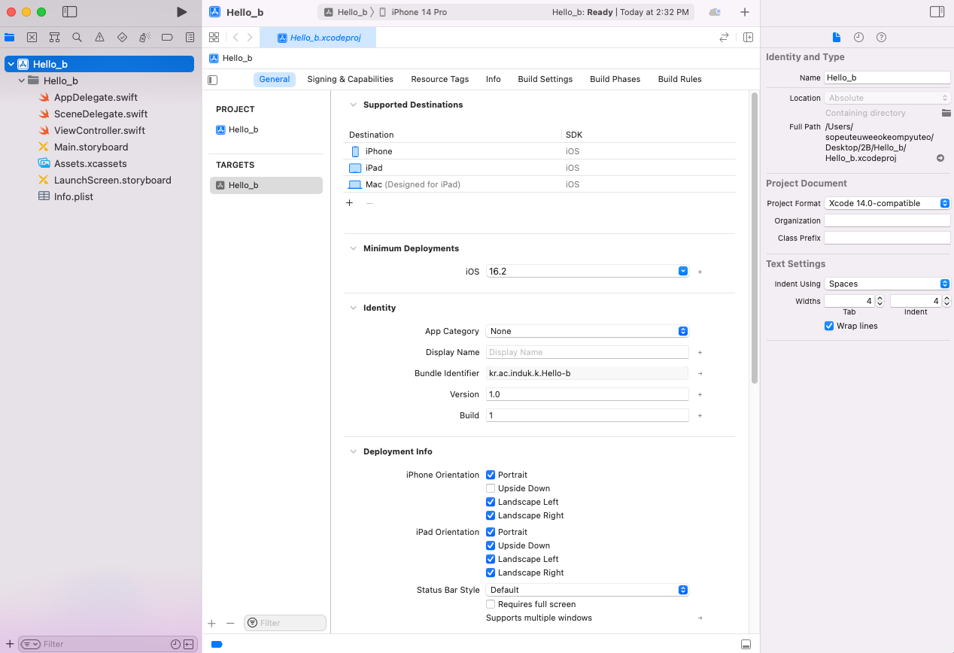The height and width of the screenshot is (653, 954).
Task: Open the Test navigator diamond icon
Action: click(x=122, y=37)
